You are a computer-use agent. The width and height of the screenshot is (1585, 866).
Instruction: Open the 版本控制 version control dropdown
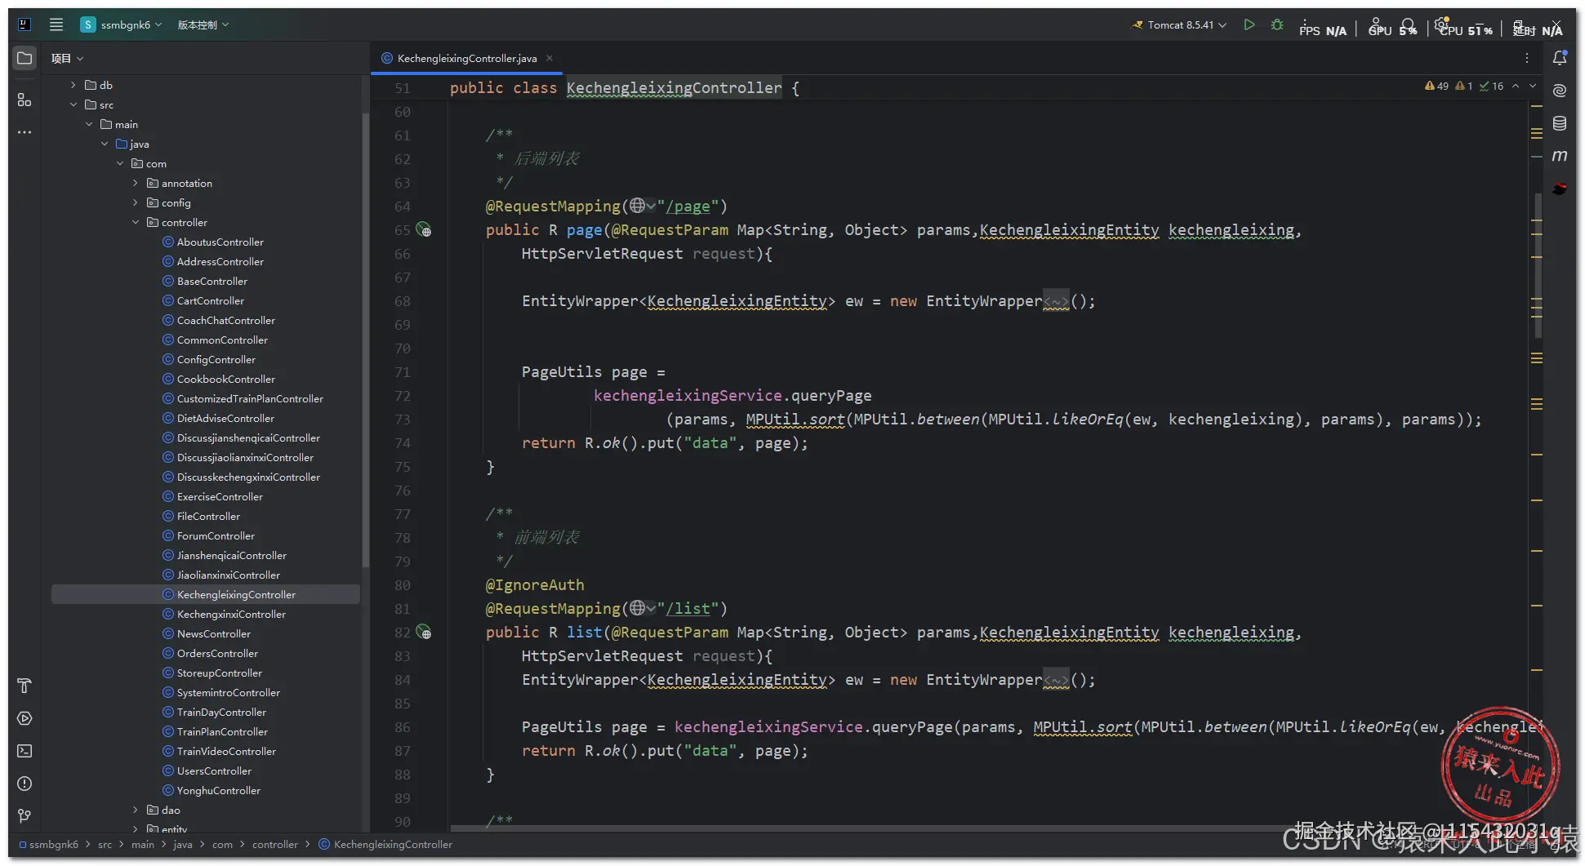click(203, 24)
